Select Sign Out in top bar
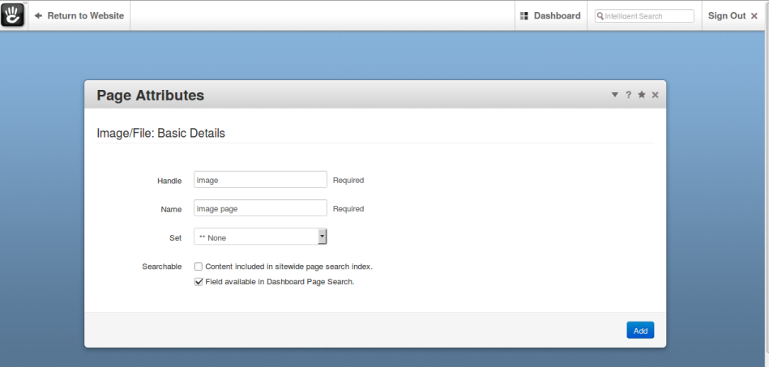The height and width of the screenshot is (367, 769). (x=733, y=15)
